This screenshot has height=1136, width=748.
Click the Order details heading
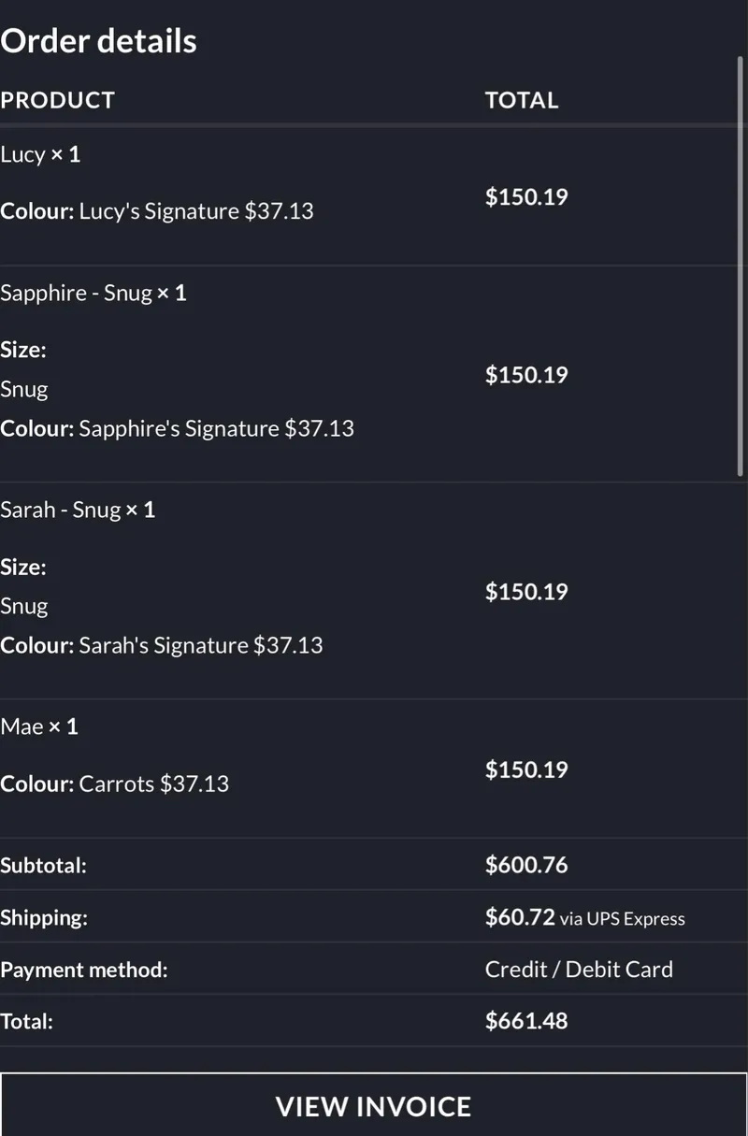(x=98, y=41)
